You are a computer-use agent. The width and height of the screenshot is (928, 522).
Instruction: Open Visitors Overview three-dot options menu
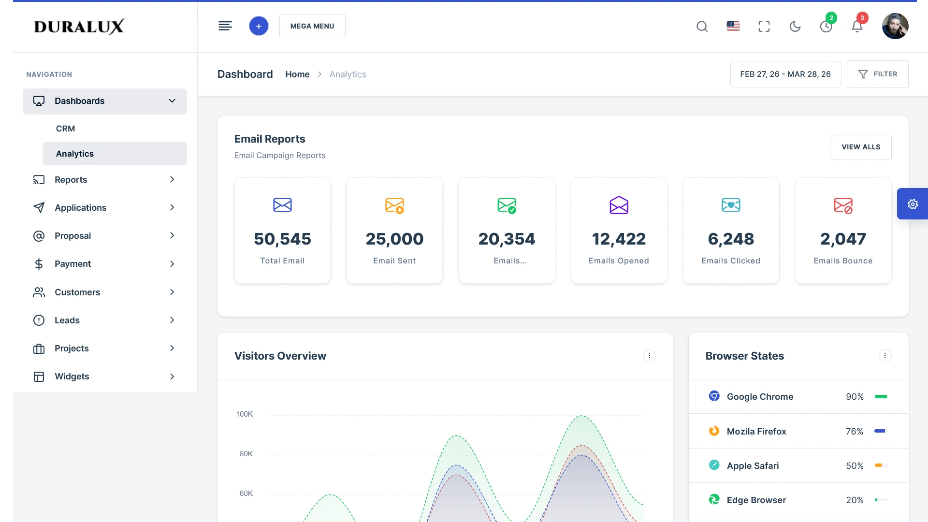tap(649, 356)
